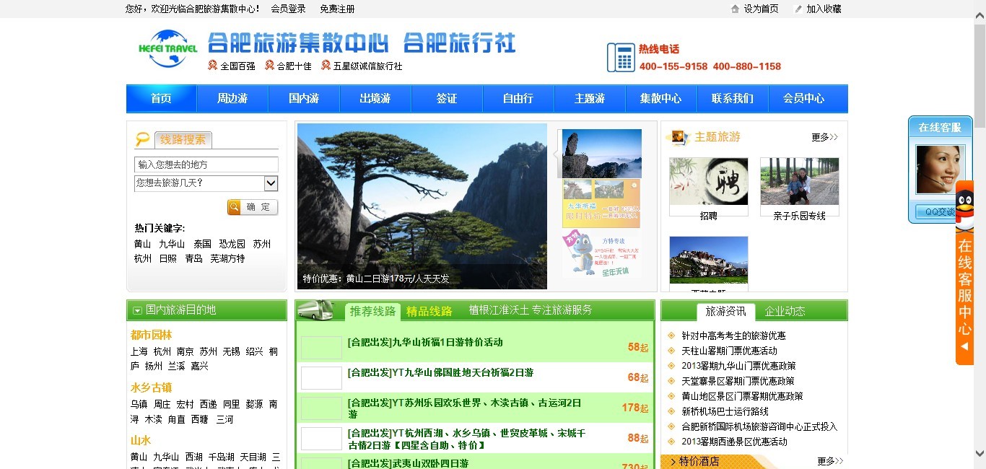Image resolution: width=986 pixels, height=469 pixels.
Task: Click the hotline telephone icon
Action: tap(620, 58)
